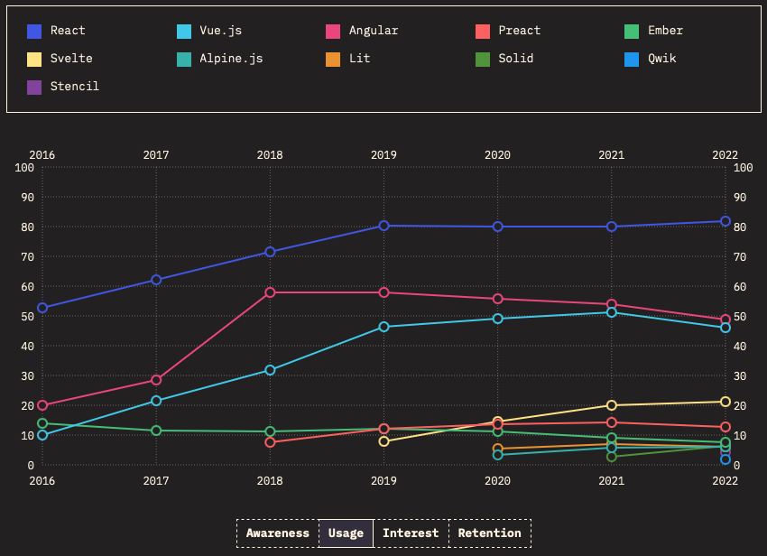Select the Alpine.js legend label
Image resolution: width=767 pixels, height=556 pixels.
point(231,59)
